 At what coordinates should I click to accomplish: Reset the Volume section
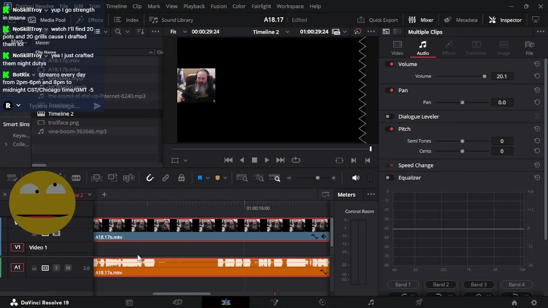point(537,64)
